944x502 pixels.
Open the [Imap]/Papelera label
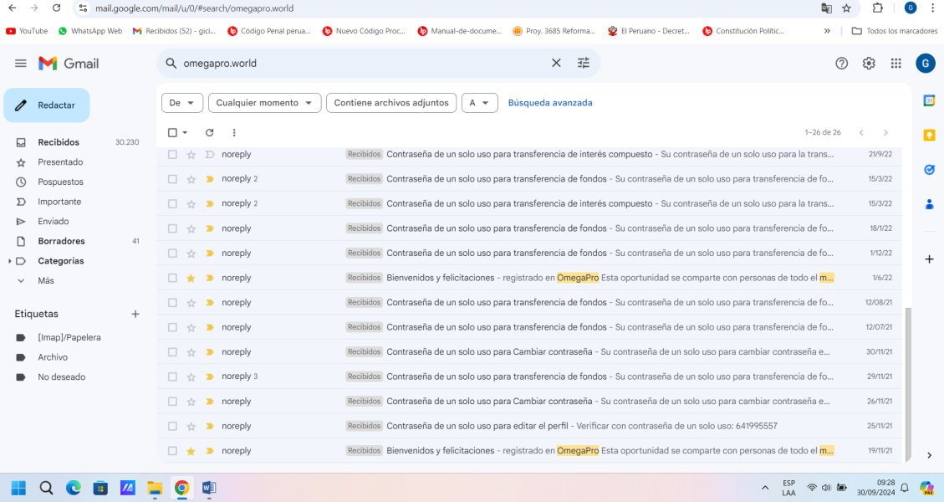click(69, 337)
